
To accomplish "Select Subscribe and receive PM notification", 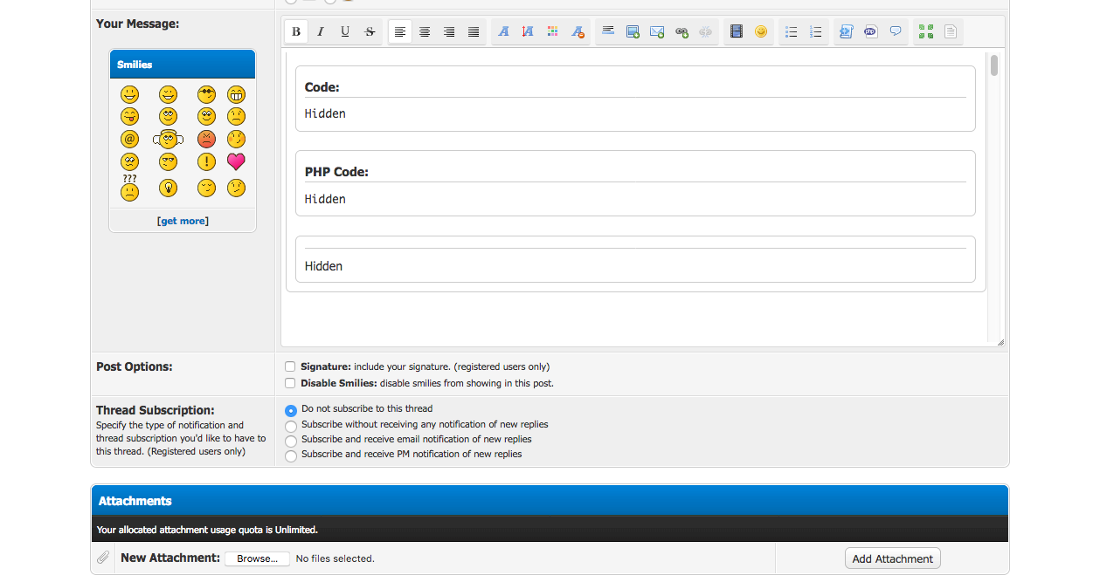I will pyautogui.click(x=291, y=455).
